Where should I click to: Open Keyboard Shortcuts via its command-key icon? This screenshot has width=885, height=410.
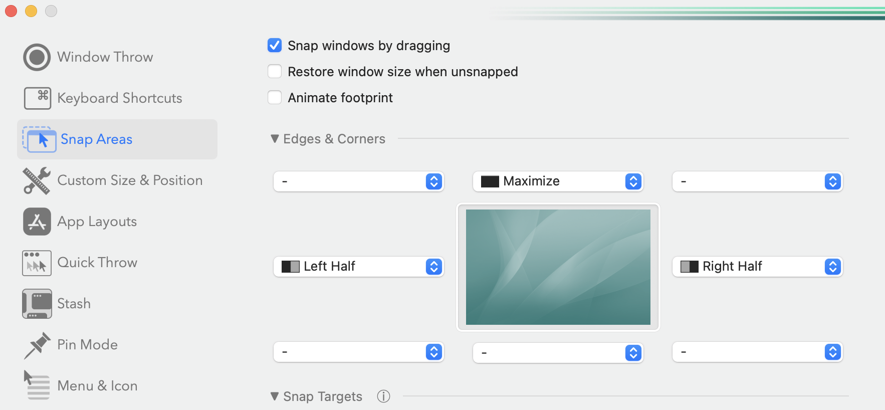tap(37, 98)
